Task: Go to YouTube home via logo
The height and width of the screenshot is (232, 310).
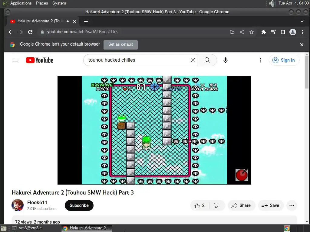Action: click(40, 60)
